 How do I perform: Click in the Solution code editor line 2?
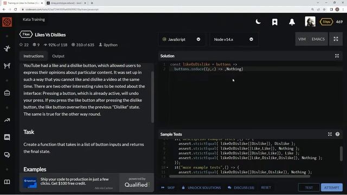tap(255, 69)
